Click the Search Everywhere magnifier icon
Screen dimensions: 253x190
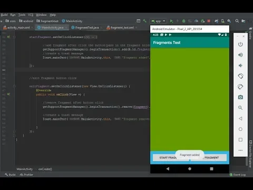point(237,21)
